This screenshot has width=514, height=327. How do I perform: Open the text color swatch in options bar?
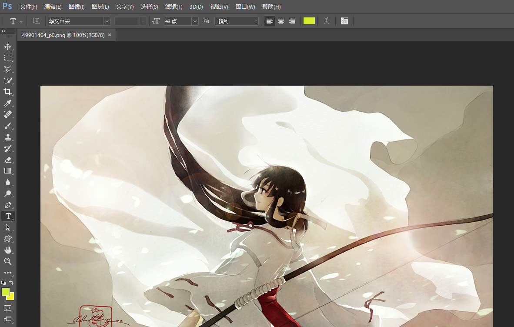coord(309,21)
